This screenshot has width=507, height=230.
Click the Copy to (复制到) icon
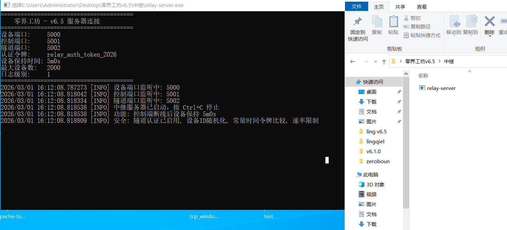click(471, 22)
